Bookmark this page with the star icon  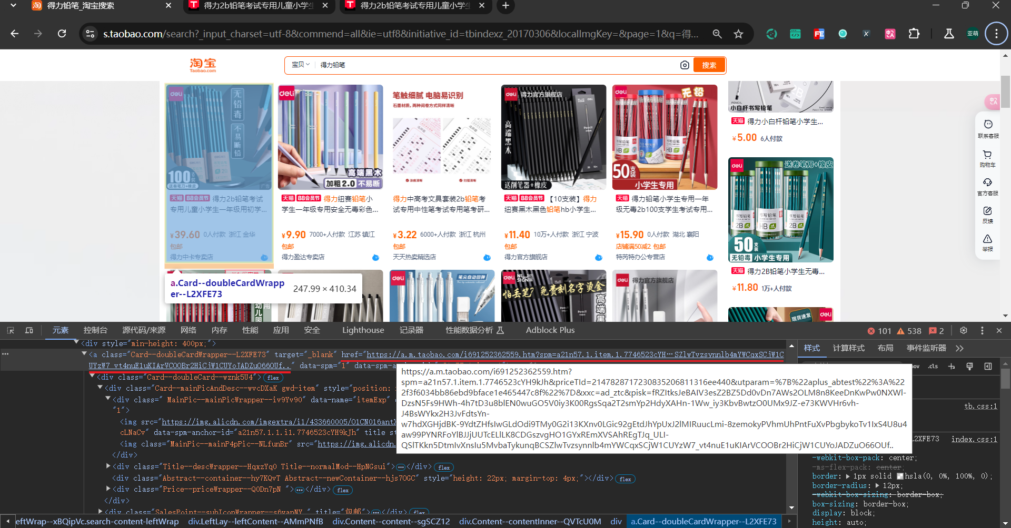(x=739, y=34)
